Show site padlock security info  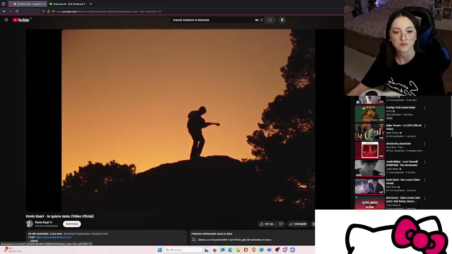pyautogui.click(x=49, y=11)
